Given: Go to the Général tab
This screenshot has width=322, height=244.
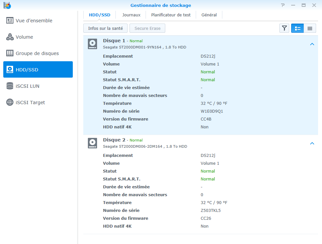Looking at the screenshot, I should [x=209, y=15].
